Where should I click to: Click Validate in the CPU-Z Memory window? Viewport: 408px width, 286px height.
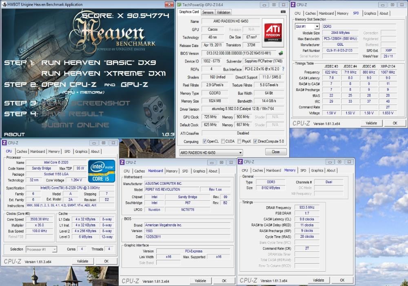[x=319, y=280]
